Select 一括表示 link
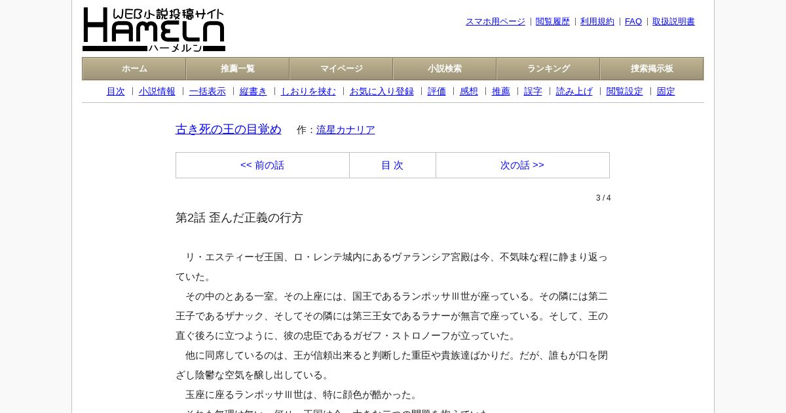Image resolution: width=786 pixels, height=413 pixels. tap(208, 92)
